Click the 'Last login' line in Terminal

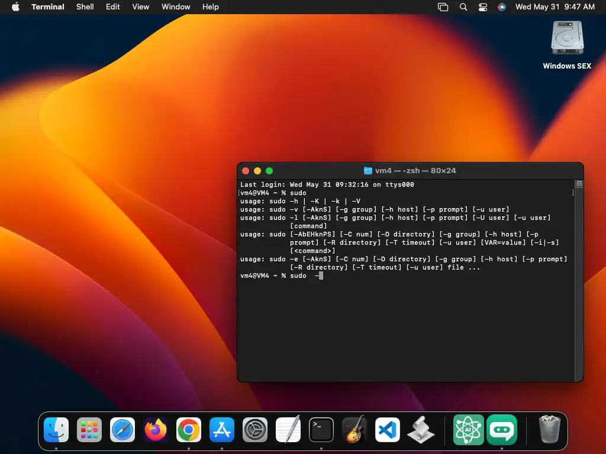coord(327,184)
